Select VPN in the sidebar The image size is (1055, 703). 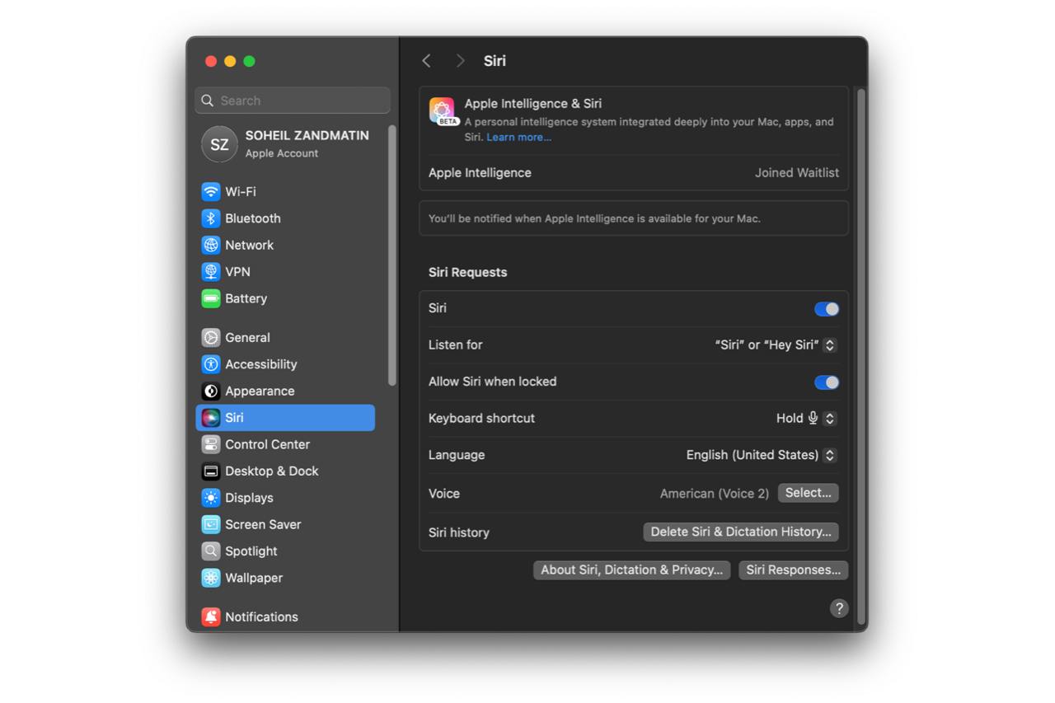click(285, 272)
